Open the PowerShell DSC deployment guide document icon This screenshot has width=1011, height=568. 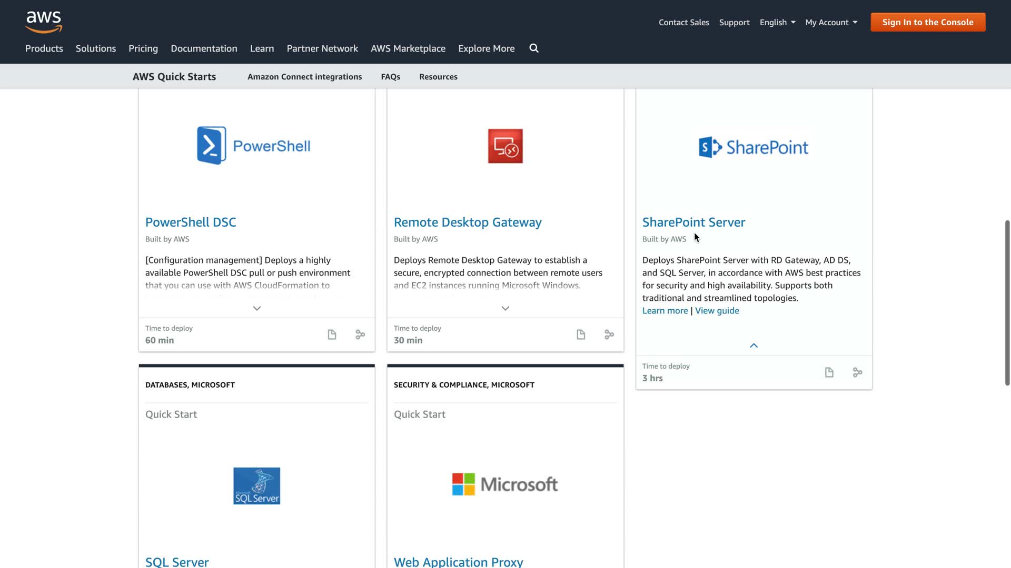332,334
